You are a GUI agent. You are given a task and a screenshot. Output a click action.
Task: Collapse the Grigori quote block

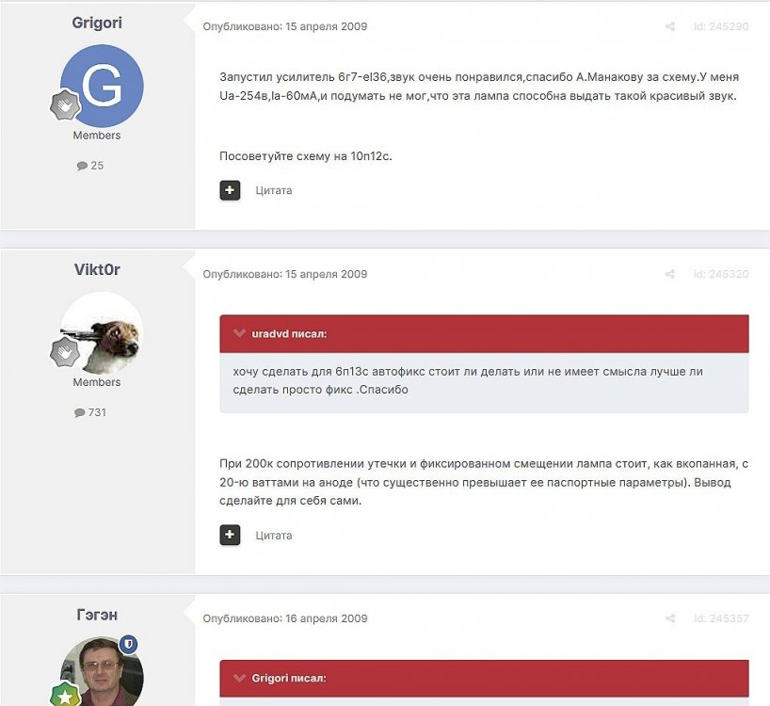coord(239,678)
